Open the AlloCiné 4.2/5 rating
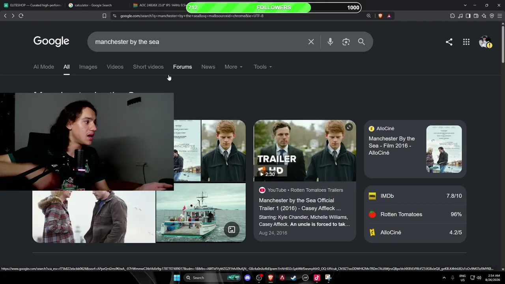The image size is (505, 284). (x=415, y=232)
